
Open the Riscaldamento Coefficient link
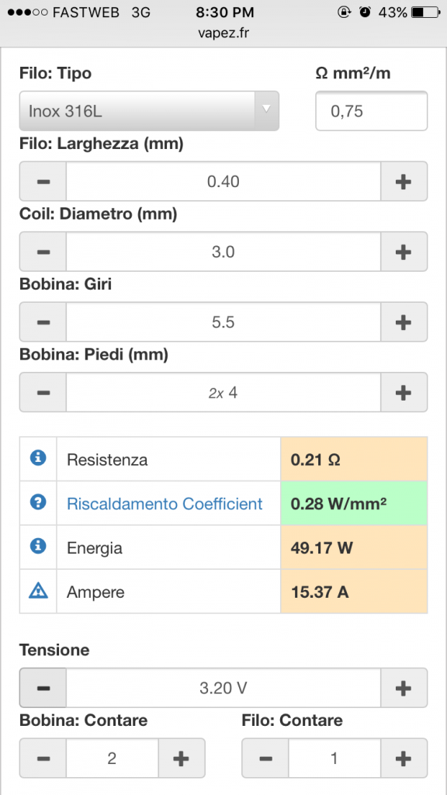(165, 504)
